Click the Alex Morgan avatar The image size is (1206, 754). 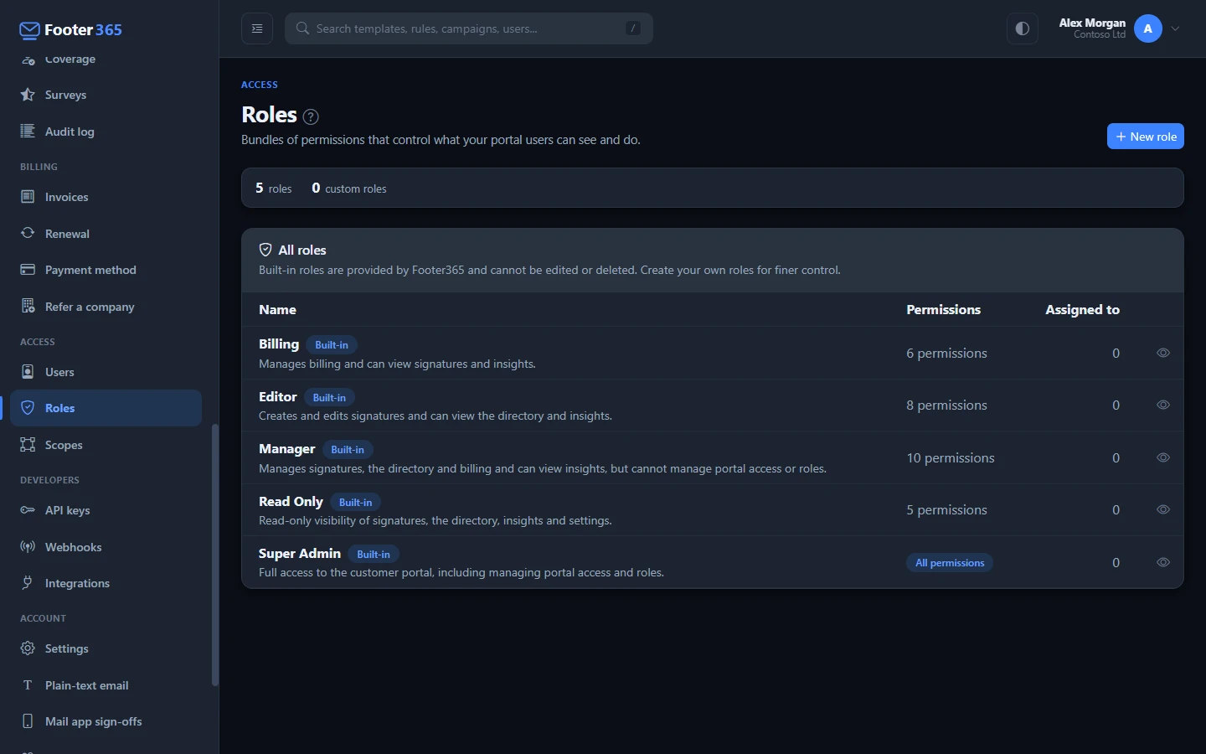[1148, 28]
